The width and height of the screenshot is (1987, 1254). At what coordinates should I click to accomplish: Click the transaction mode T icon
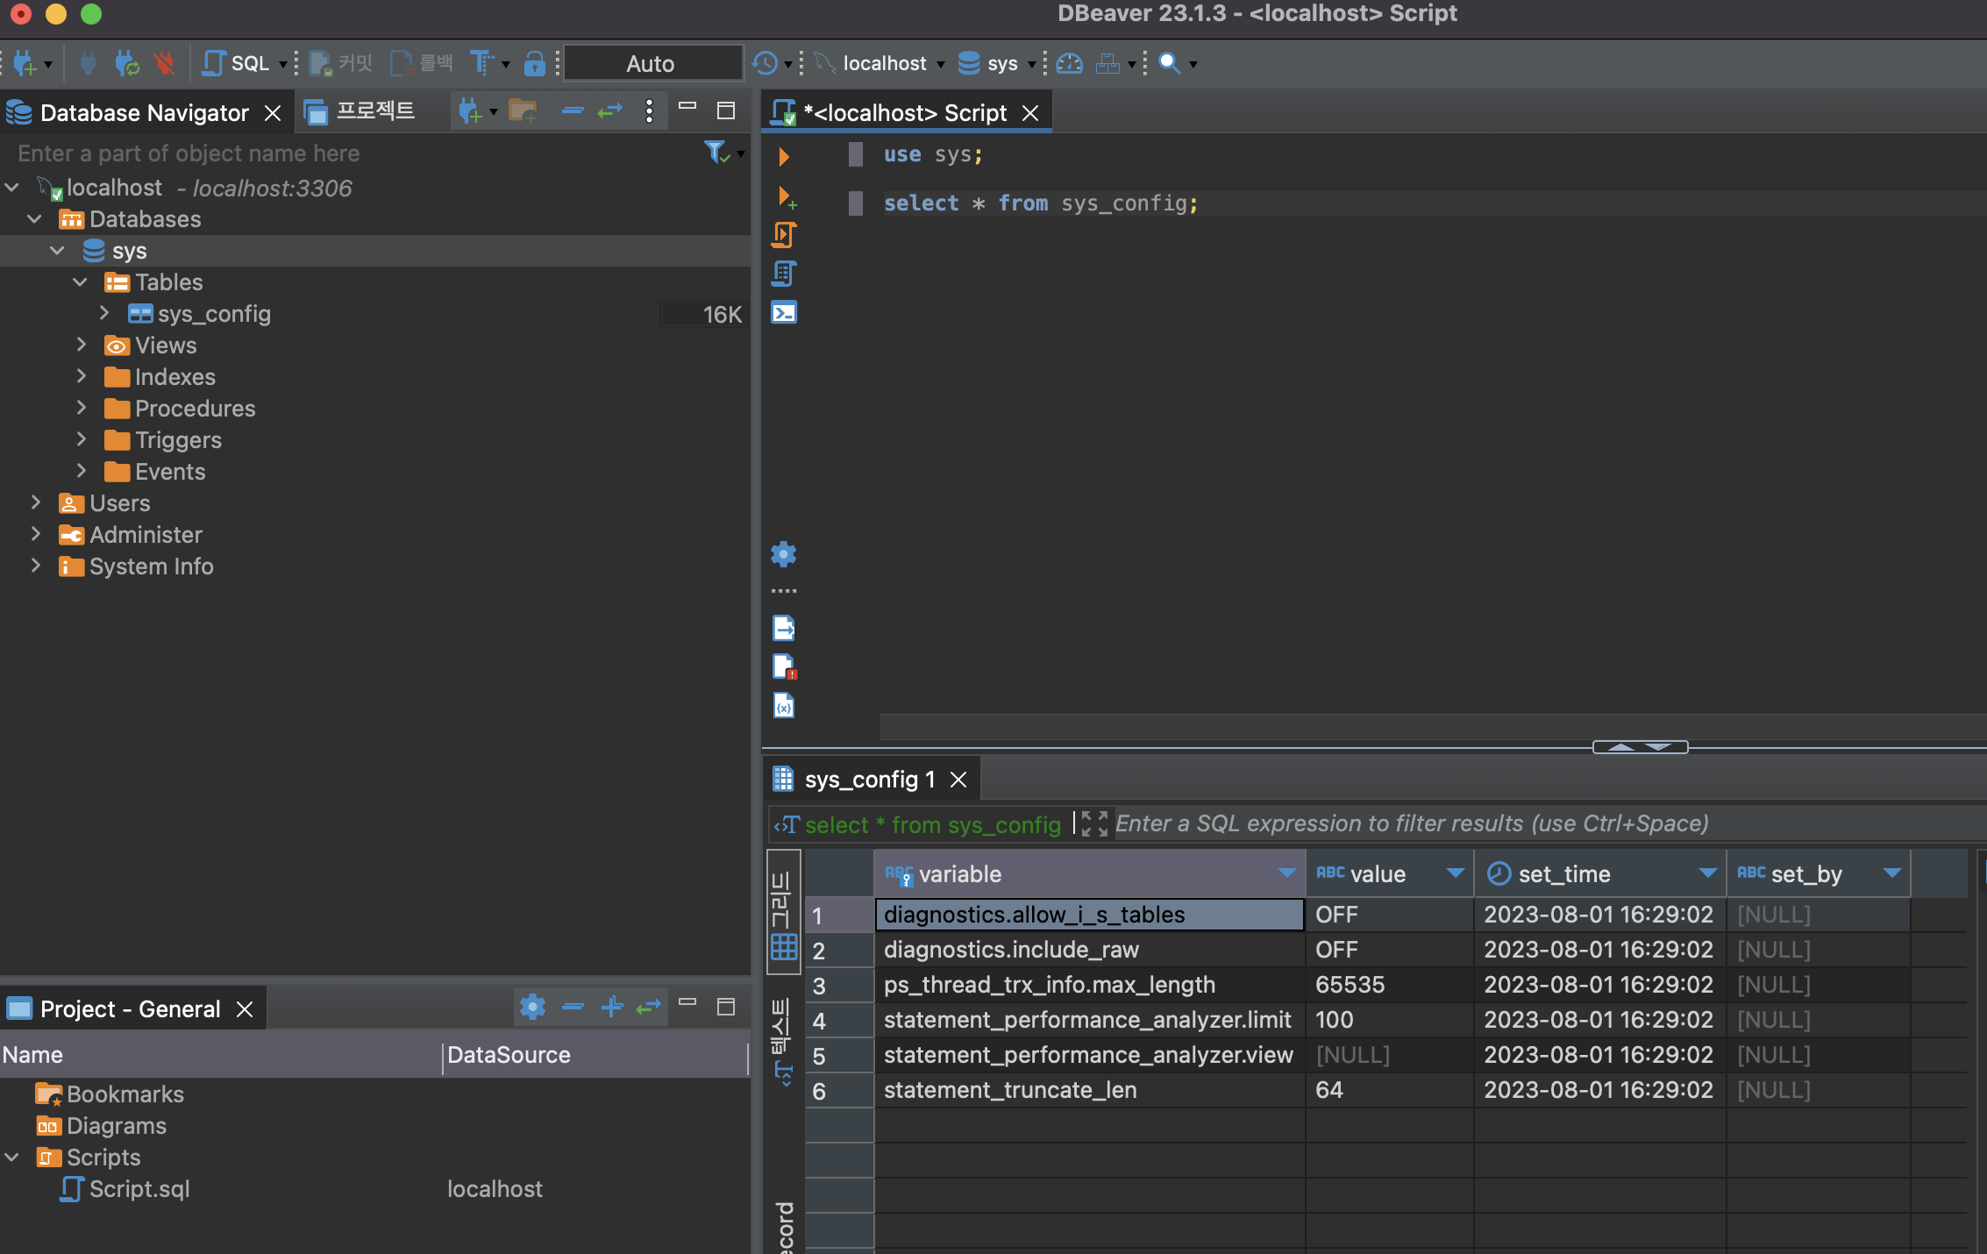tap(481, 63)
